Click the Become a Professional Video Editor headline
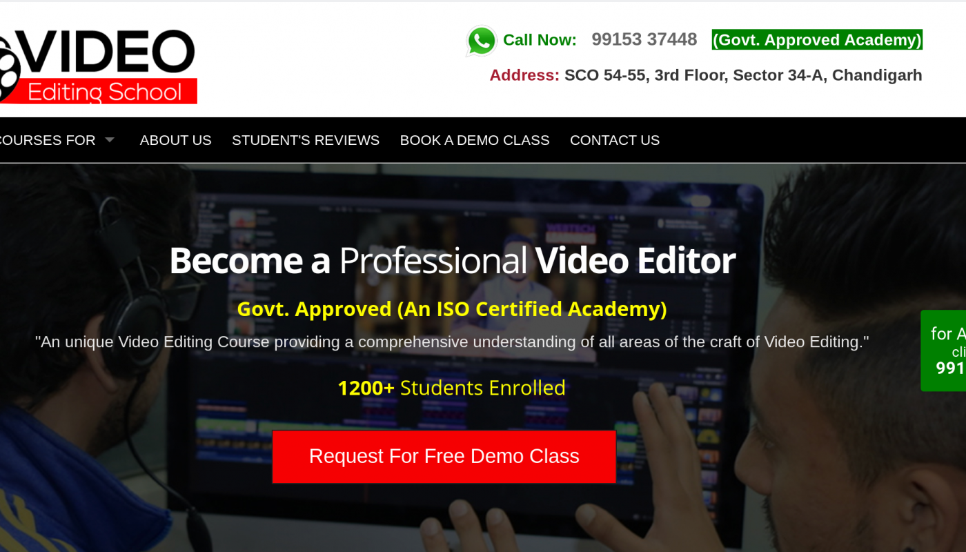The width and height of the screenshot is (966, 552). pos(452,261)
